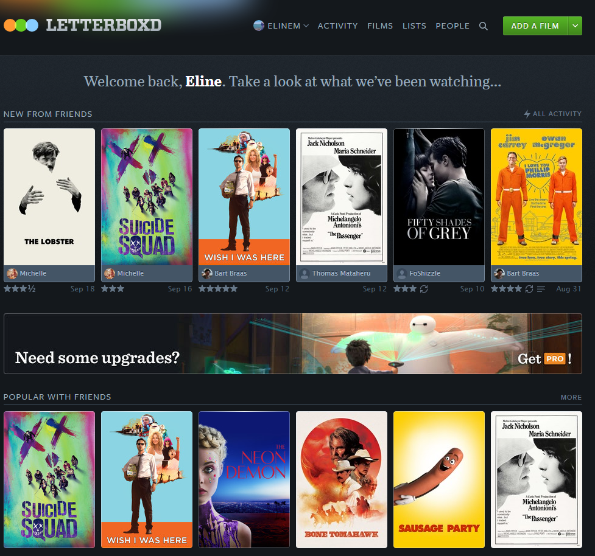Click Bart Braas's avatar under Phillip Morris poster
Viewport: 595px width, 556px height.
499,273
